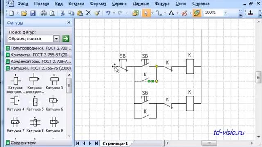Click the Образец поиска search field
The width and height of the screenshot is (262, 147).
pos(31,39)
